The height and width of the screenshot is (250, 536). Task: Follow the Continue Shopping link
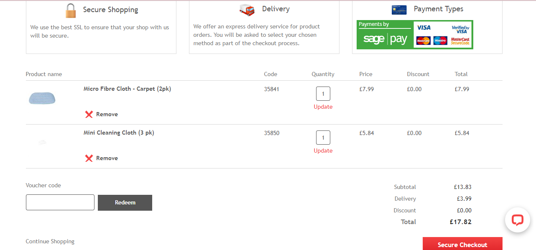click(50, 241)
